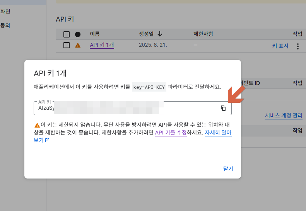Tick the select-all checkbox in API 키 header
This screenshot has width=306, height=211.
(67, 34)
